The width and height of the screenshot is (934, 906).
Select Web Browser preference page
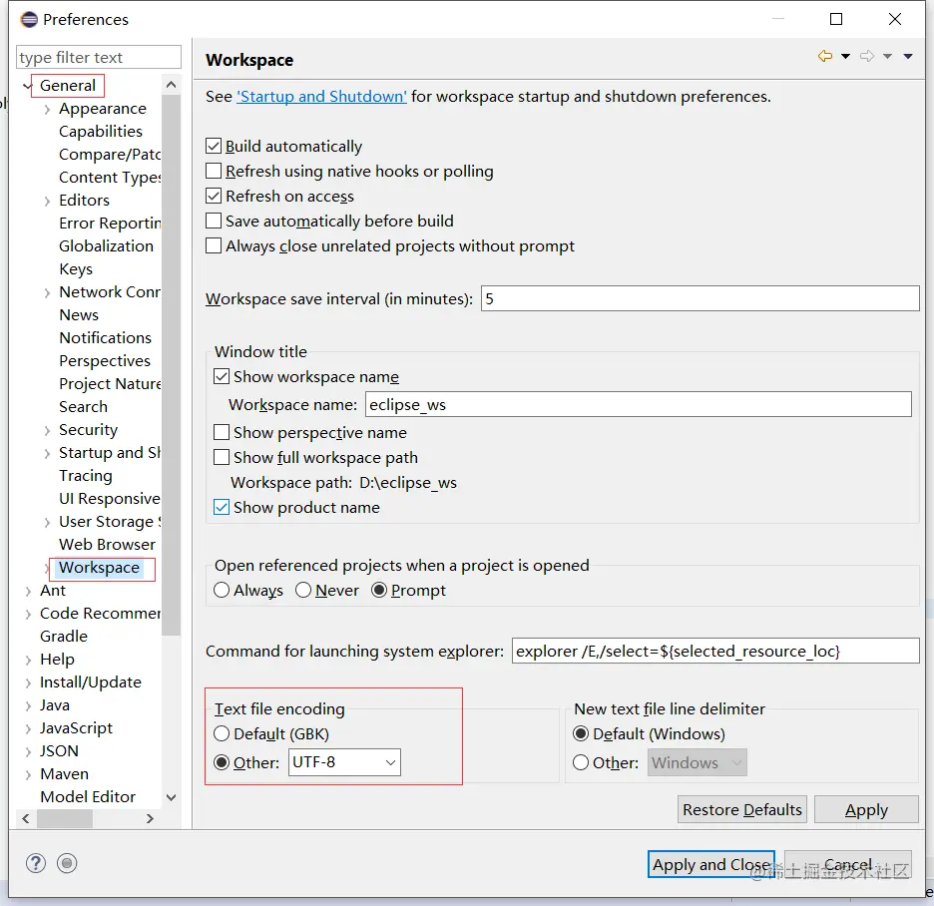click(107, 545)
